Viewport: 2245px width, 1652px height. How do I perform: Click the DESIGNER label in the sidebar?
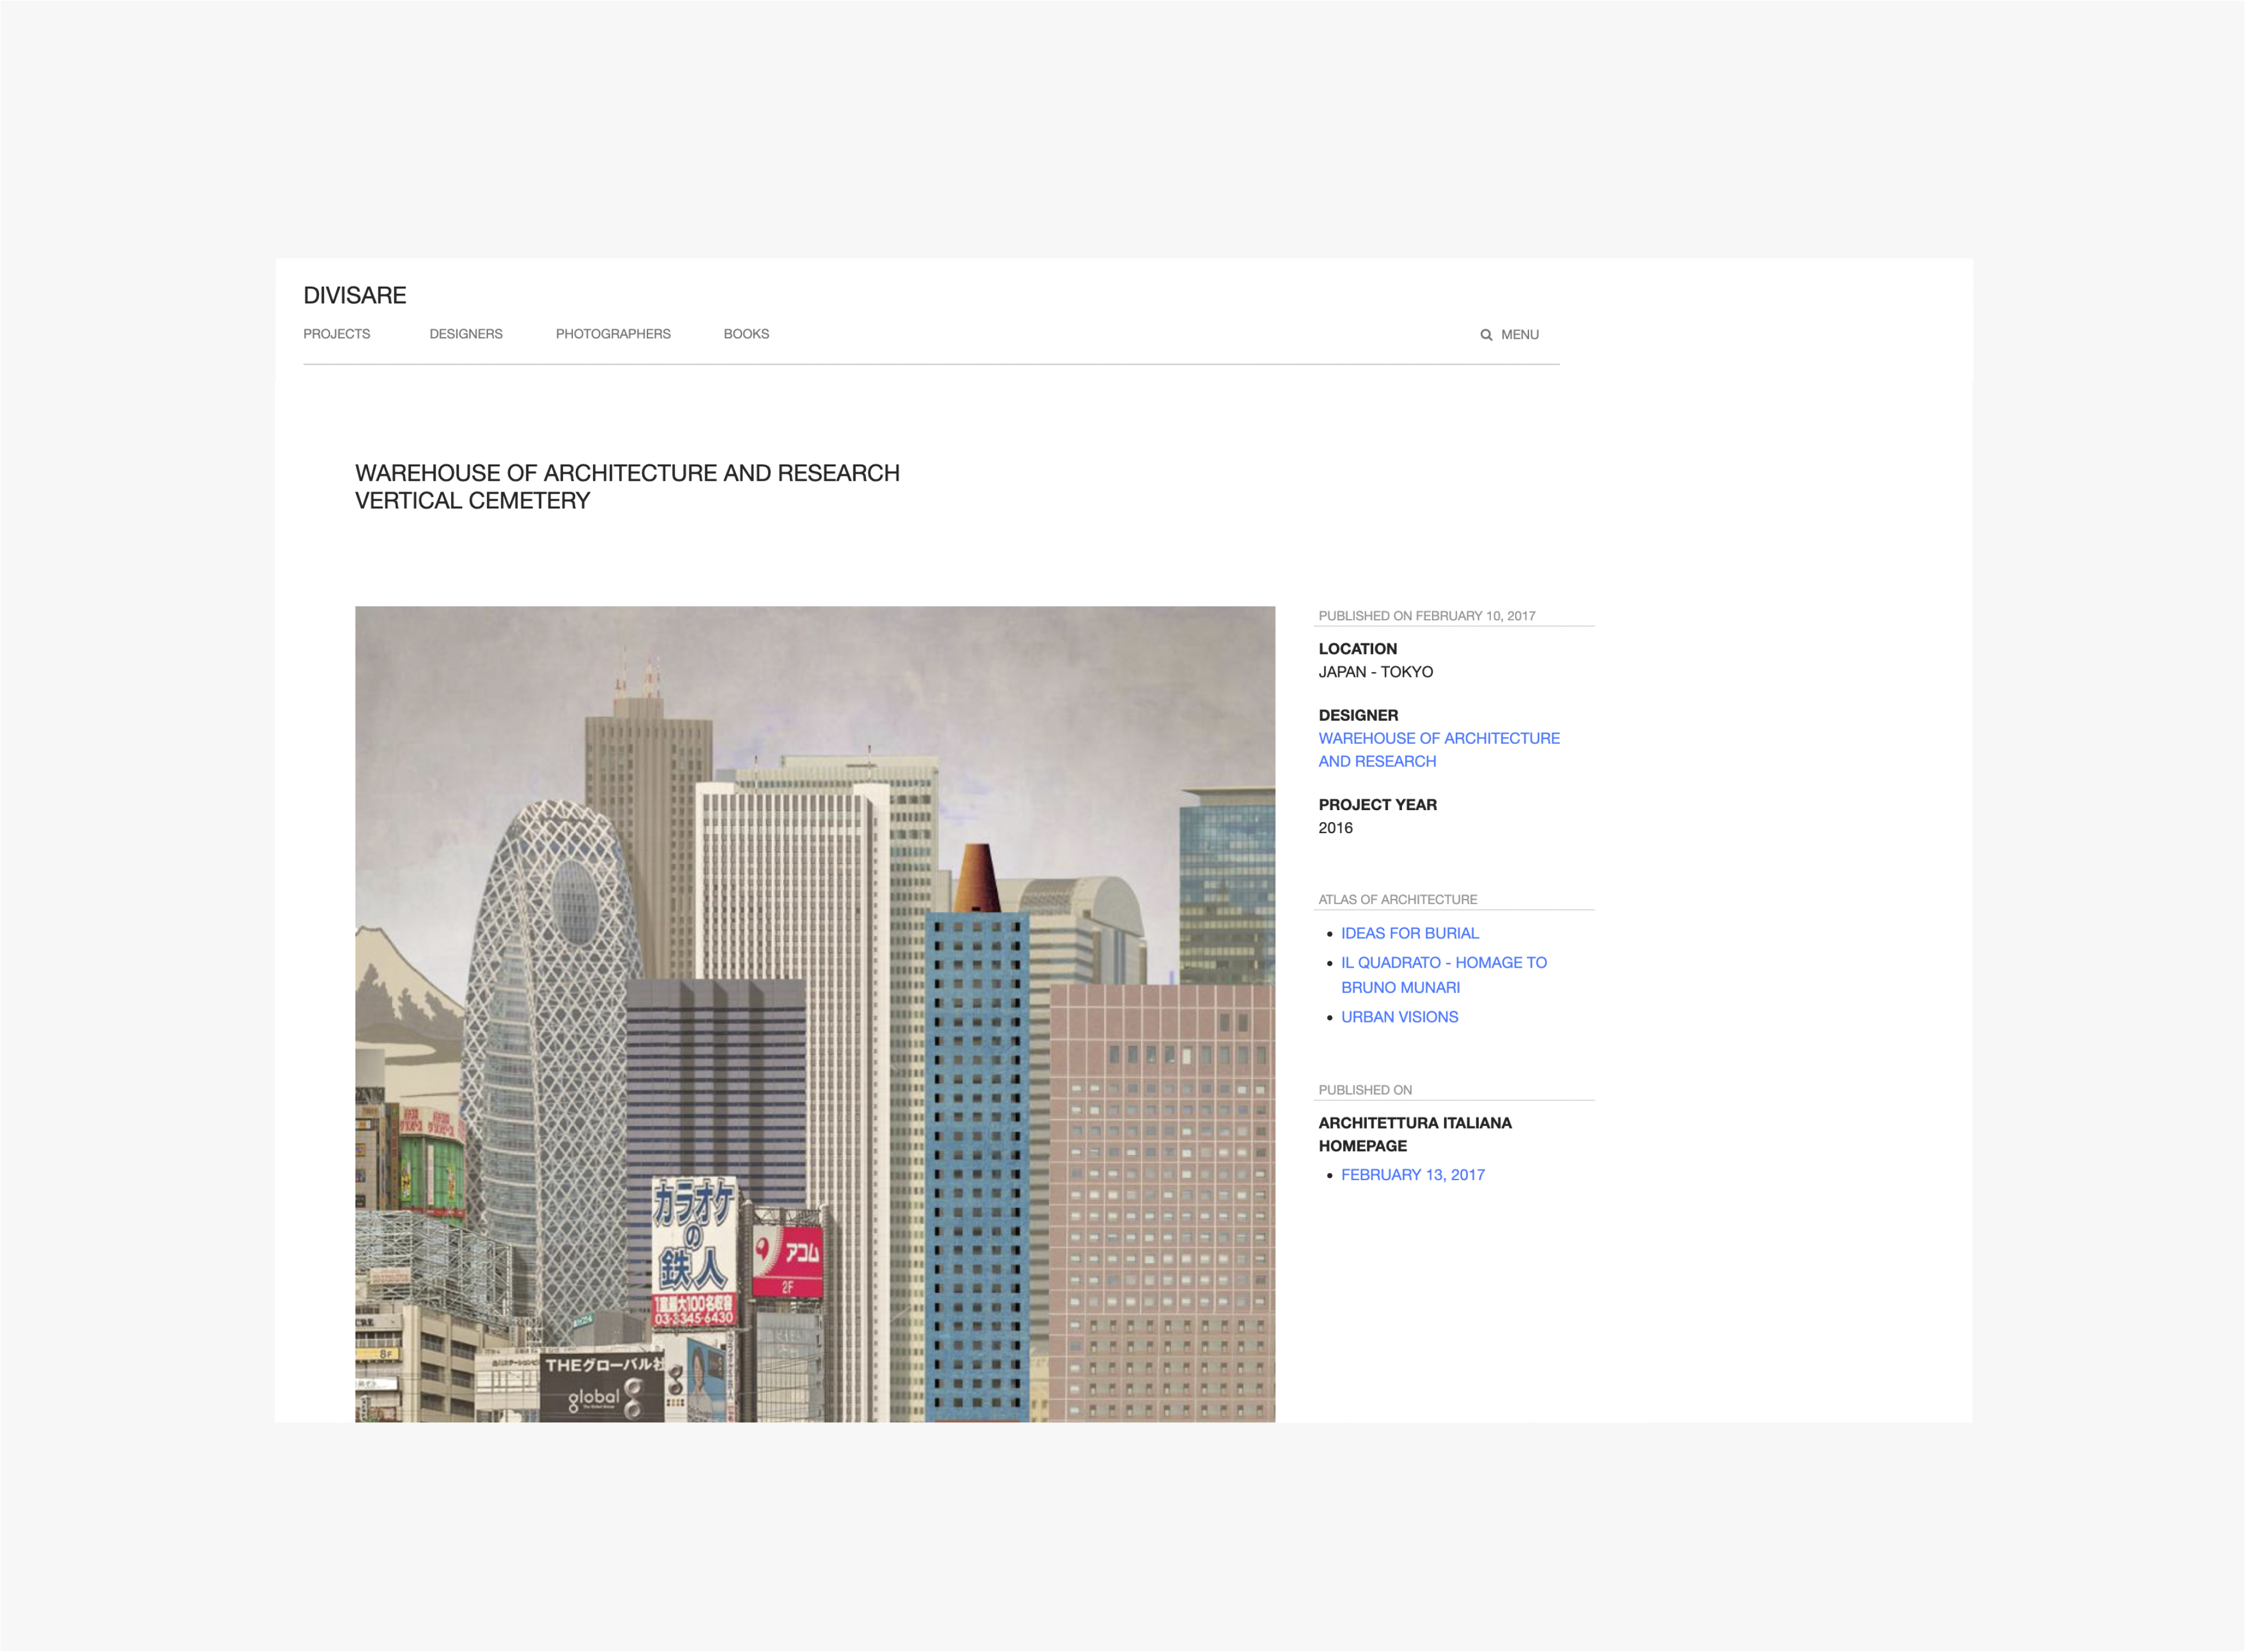tap(1358, 715)
